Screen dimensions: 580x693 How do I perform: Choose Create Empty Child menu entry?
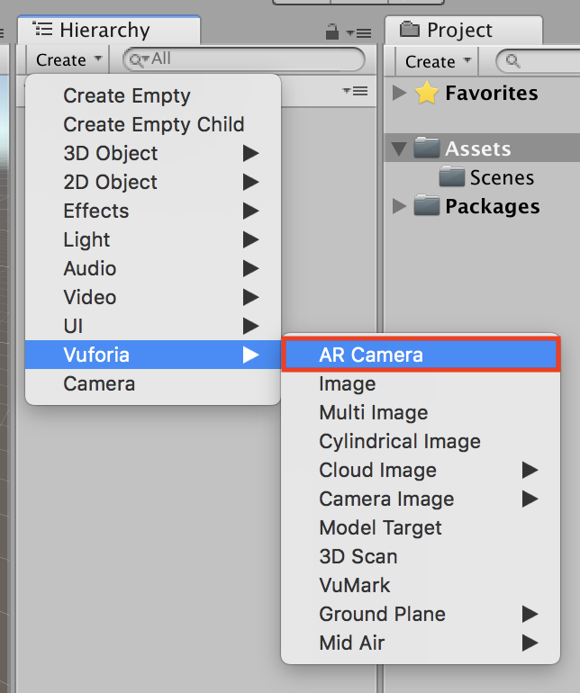(153, 124)
